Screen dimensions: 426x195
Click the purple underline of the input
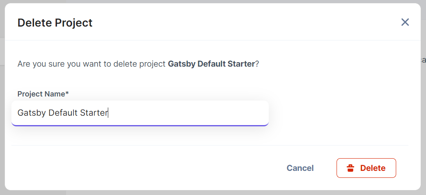[140, 126]
